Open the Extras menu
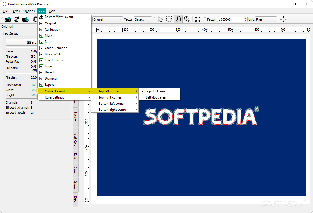This screenshot has width=313, height=213. [x=15, y=11]
